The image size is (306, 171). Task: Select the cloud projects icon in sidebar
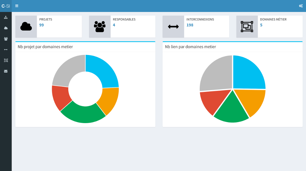(x=6, y=28)
